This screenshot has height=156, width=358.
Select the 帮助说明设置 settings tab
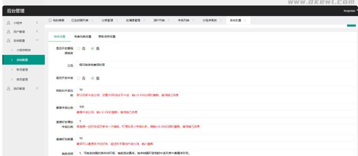pos(107,37)
